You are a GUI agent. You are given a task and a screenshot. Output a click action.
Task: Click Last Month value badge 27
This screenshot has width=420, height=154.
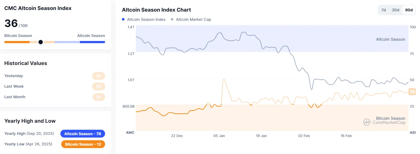pos(99,97)
